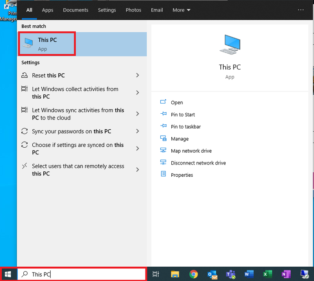Open Excel from the taskbar

(x=267, y=274)
